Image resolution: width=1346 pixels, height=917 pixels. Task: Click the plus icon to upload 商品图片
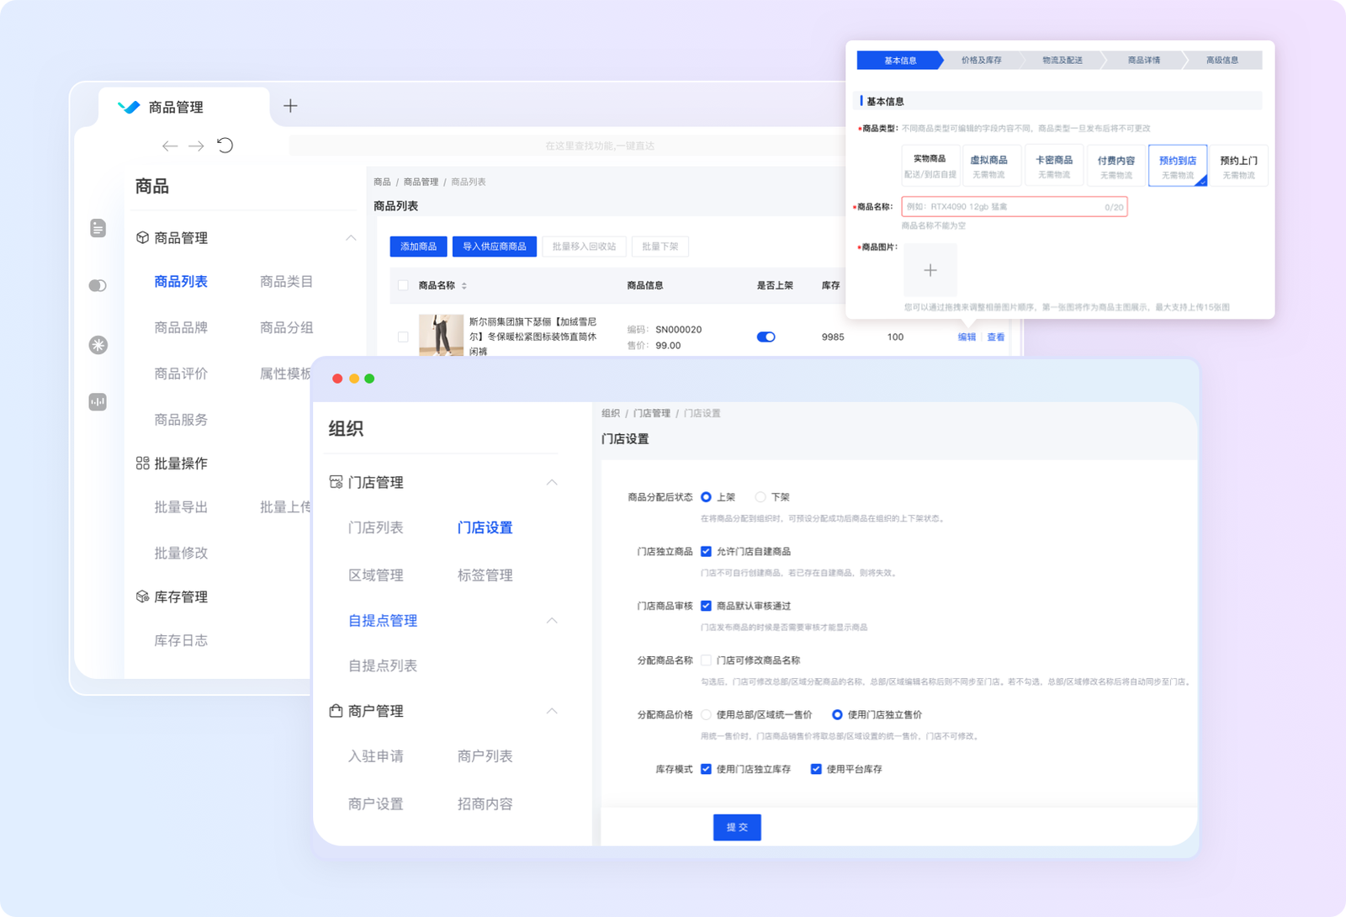(930, 270)
